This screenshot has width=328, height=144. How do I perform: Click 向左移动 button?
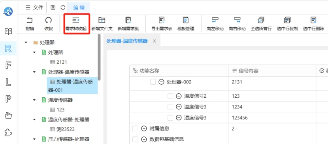coord(215,24)
